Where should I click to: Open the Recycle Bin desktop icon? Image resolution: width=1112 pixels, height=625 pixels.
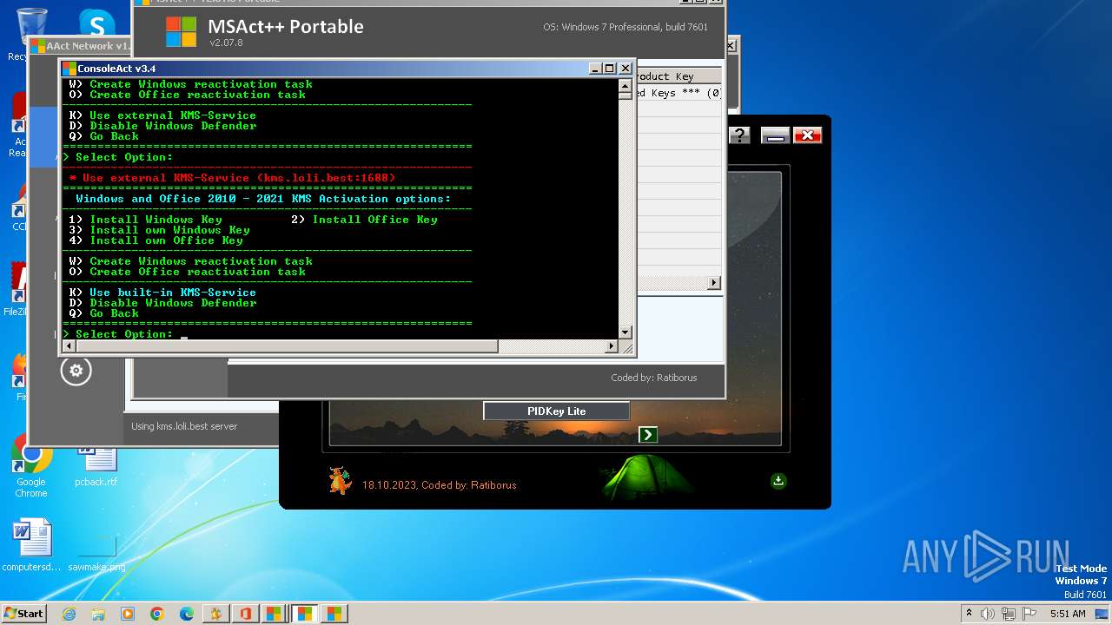[31, 28]
